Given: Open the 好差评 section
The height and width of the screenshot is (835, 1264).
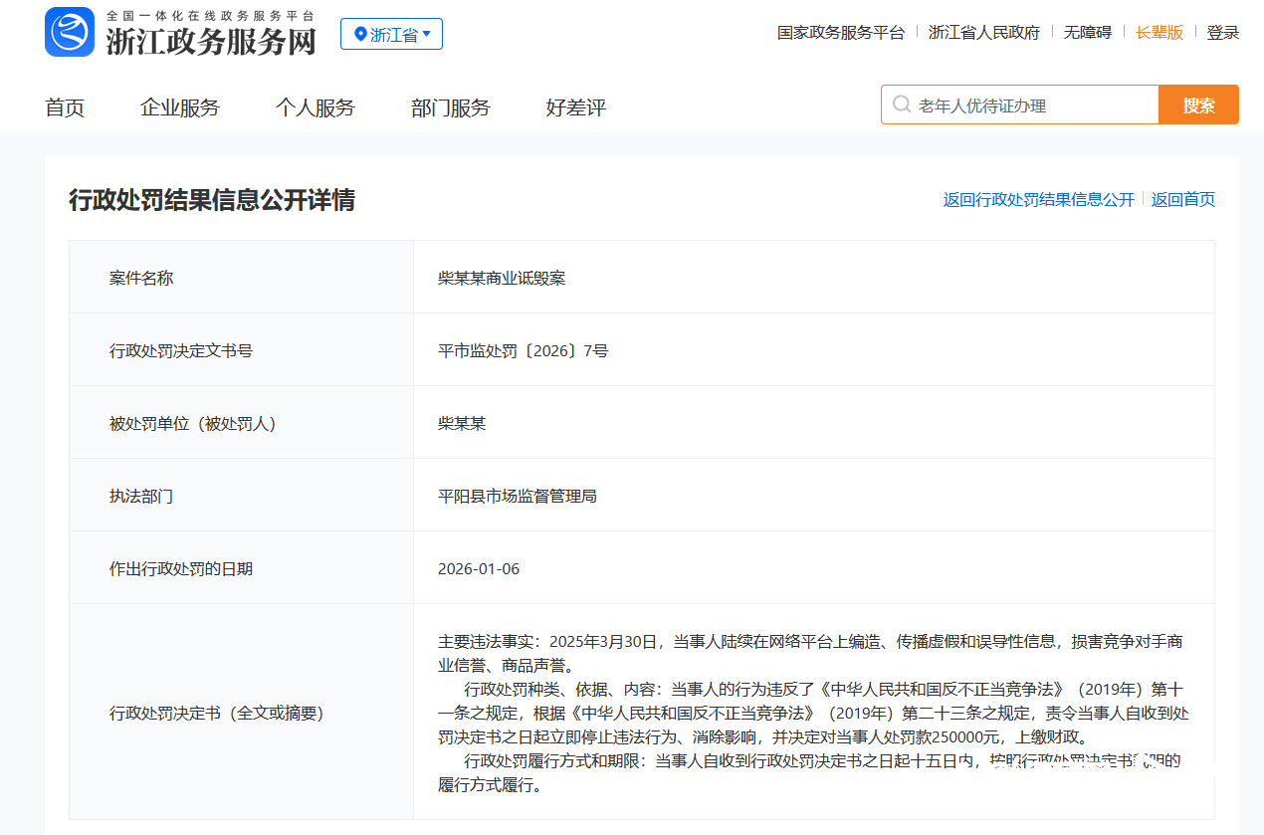Looking at the screenshot, I should [575, 107].
